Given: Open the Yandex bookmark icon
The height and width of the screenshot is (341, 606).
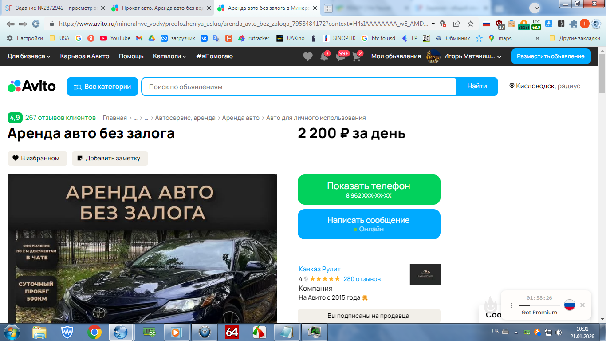Looking at the screenshot, I should (91, 38).
